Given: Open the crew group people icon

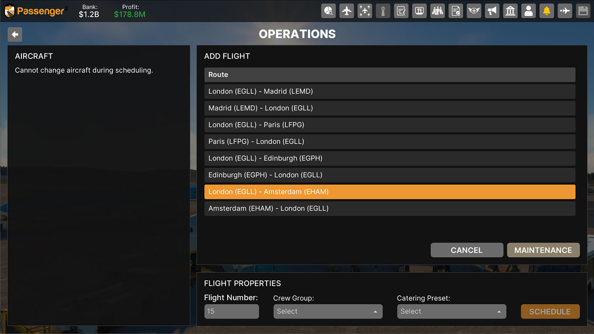Looking at the screenshot, I should click(438, 11).
